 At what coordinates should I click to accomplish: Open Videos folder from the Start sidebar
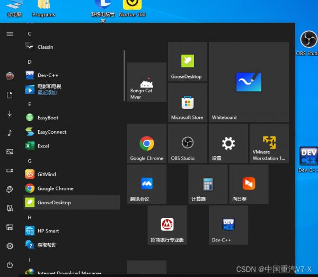tap(10, 170)
